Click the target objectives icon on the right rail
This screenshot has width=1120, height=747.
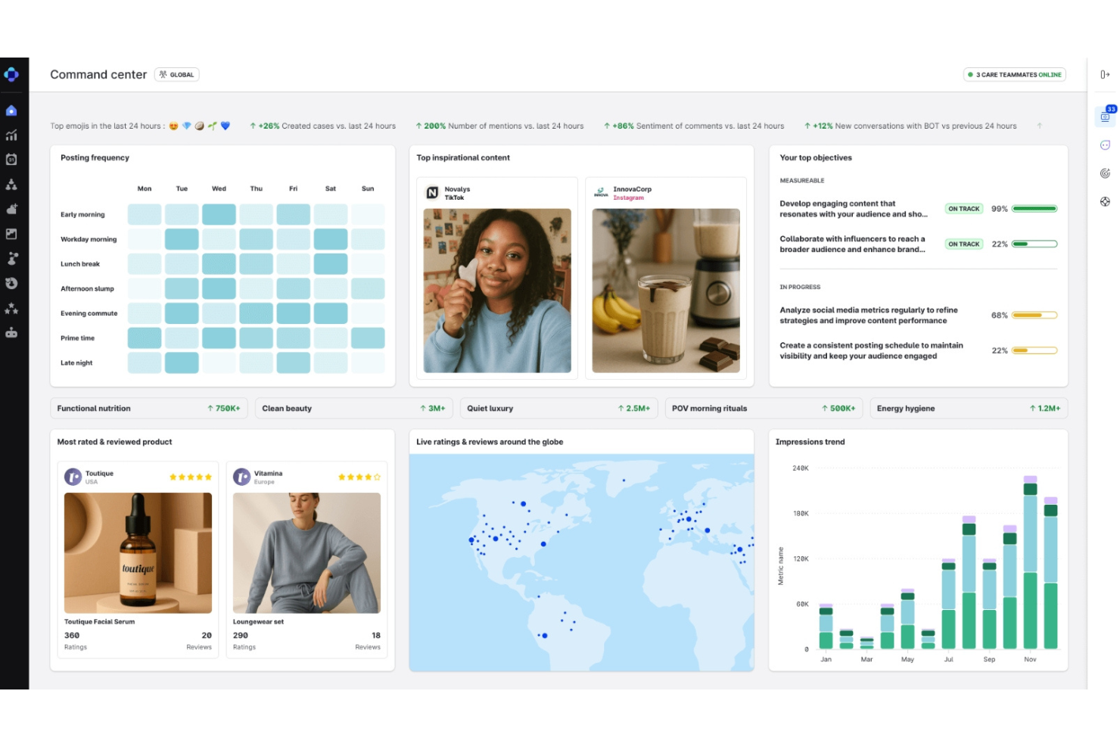click(x=1106, y=173)
